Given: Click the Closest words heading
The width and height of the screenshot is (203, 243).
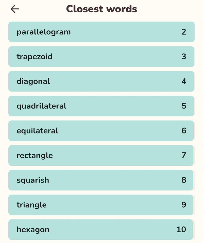Looking at the screenshot, I should pos(101,9).
